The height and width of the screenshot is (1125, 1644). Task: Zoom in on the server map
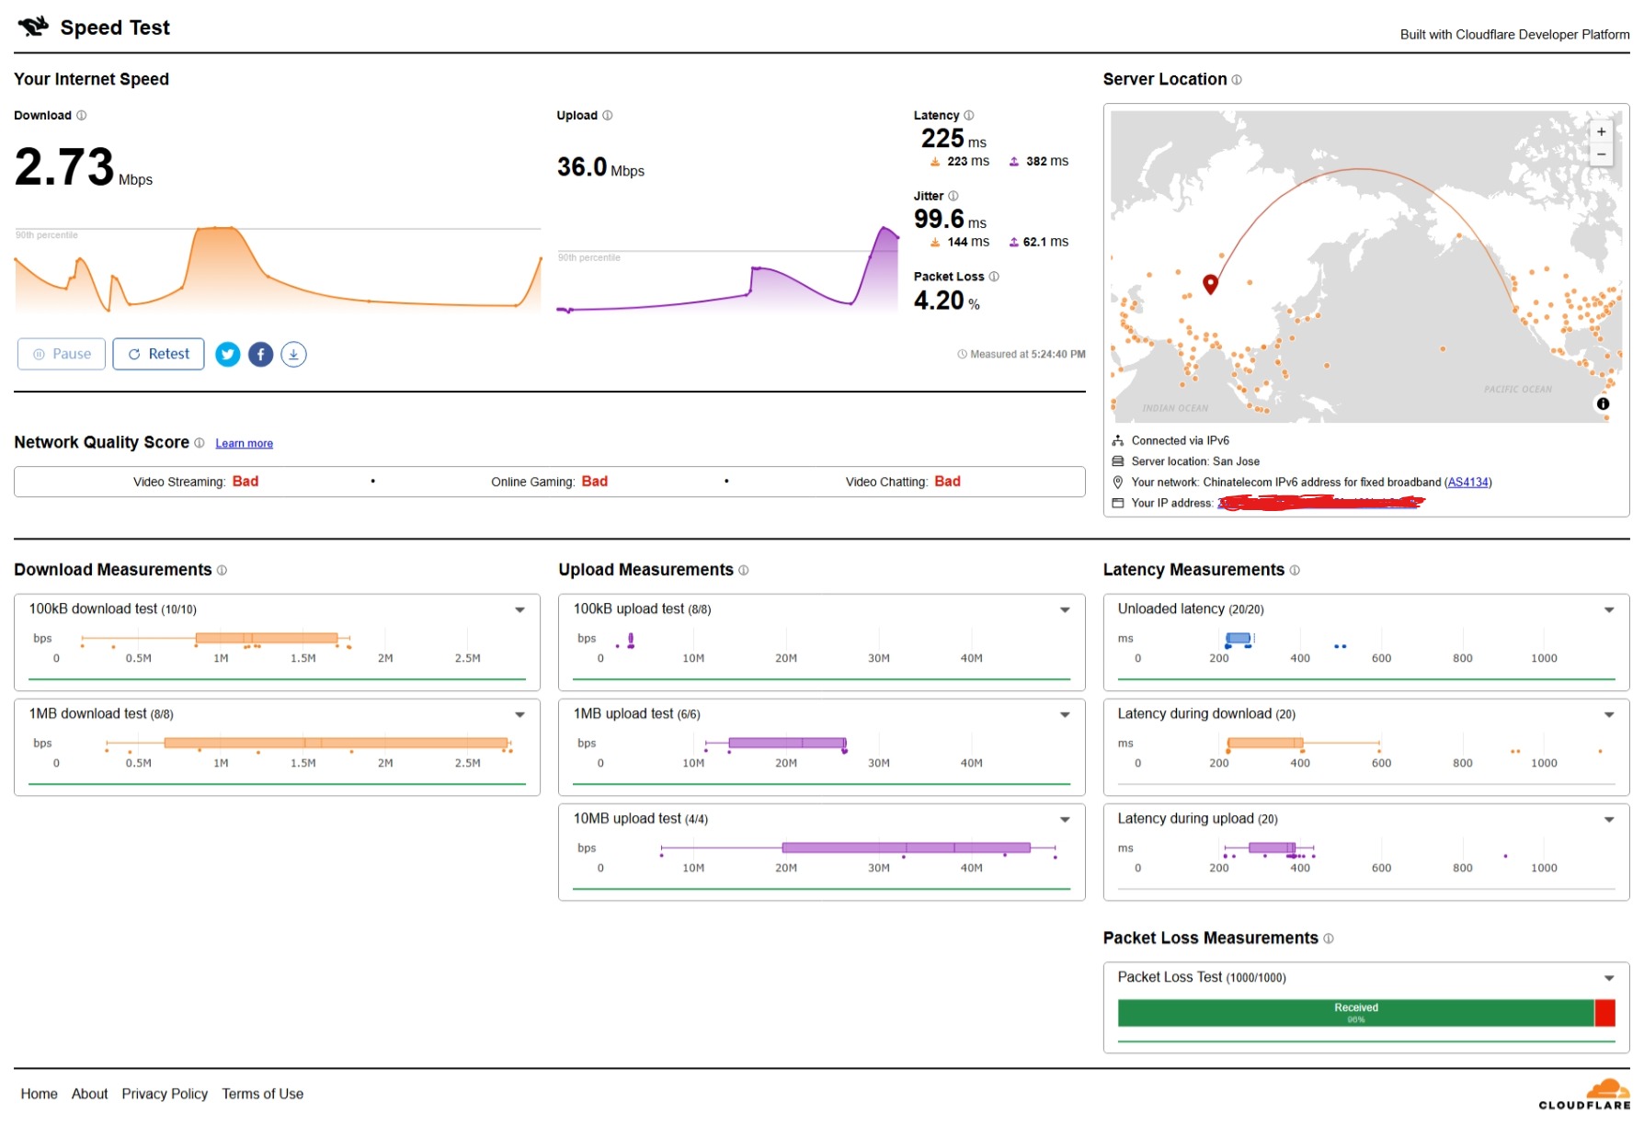click(x=1601, y=132)
